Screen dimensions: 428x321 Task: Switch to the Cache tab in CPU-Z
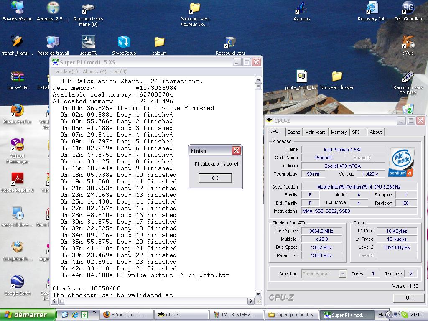click(x=294, y=132)
